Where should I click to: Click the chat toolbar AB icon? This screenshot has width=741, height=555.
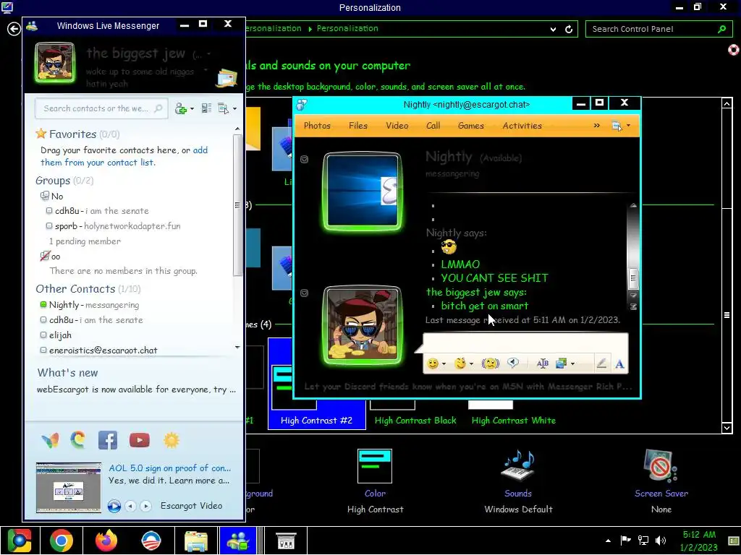[543, 363]
